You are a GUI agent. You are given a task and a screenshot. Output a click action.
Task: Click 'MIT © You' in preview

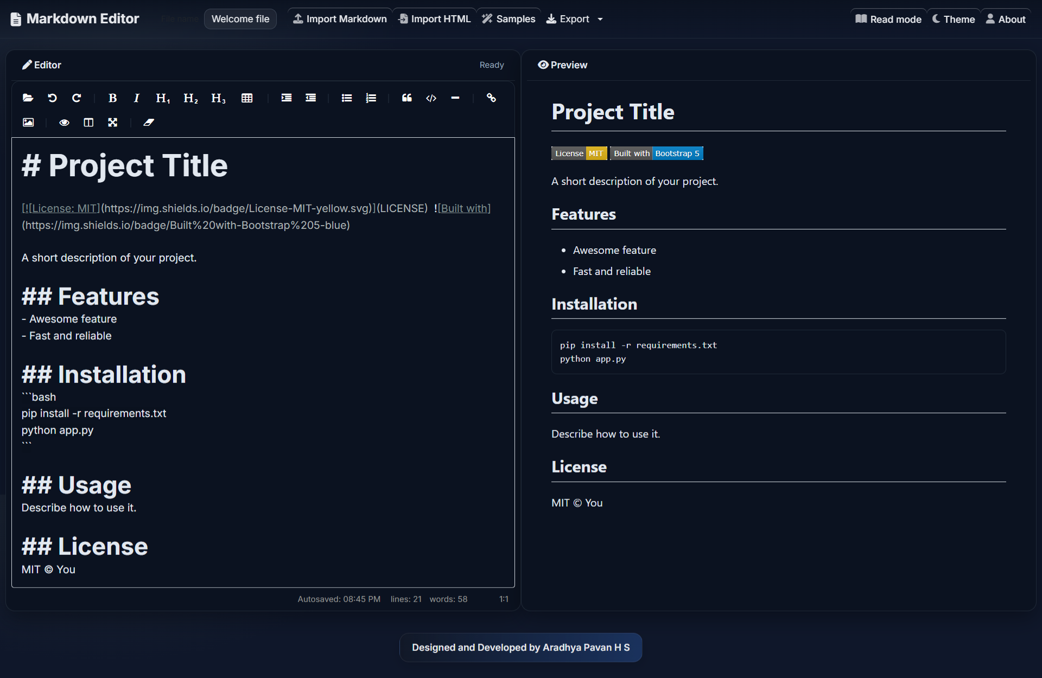tap(577, 503)
